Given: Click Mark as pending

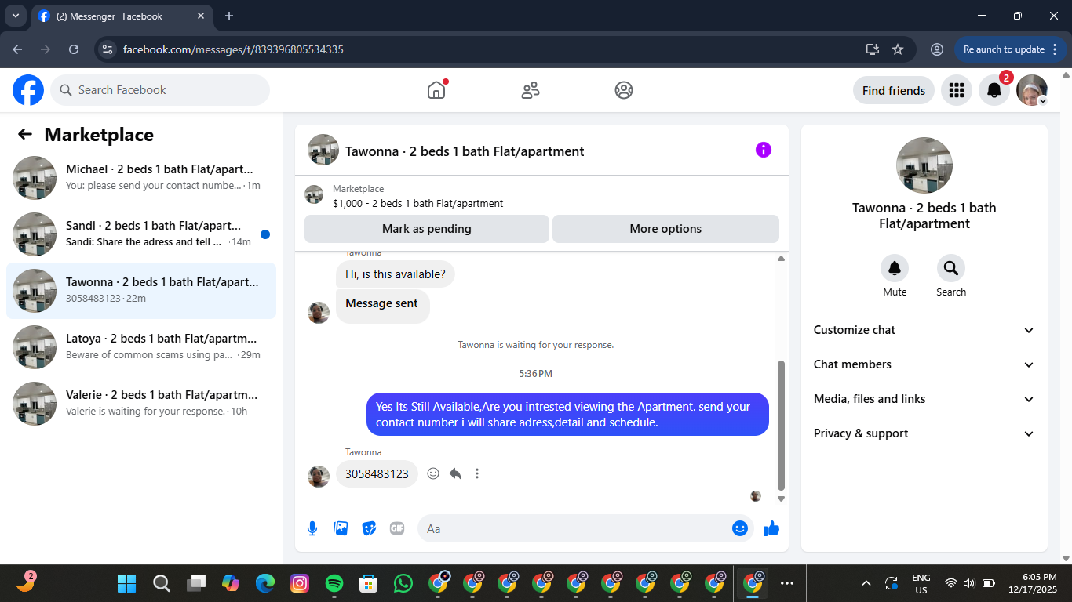Looking at the screenshot, I should pyautogui.click(x=427, y=229).
